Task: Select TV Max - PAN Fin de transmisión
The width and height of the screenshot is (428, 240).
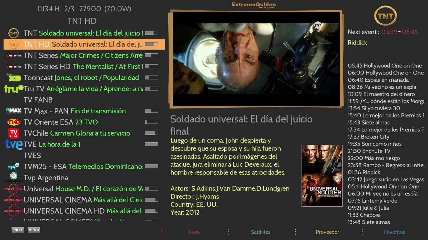Action: click(84, 111)
